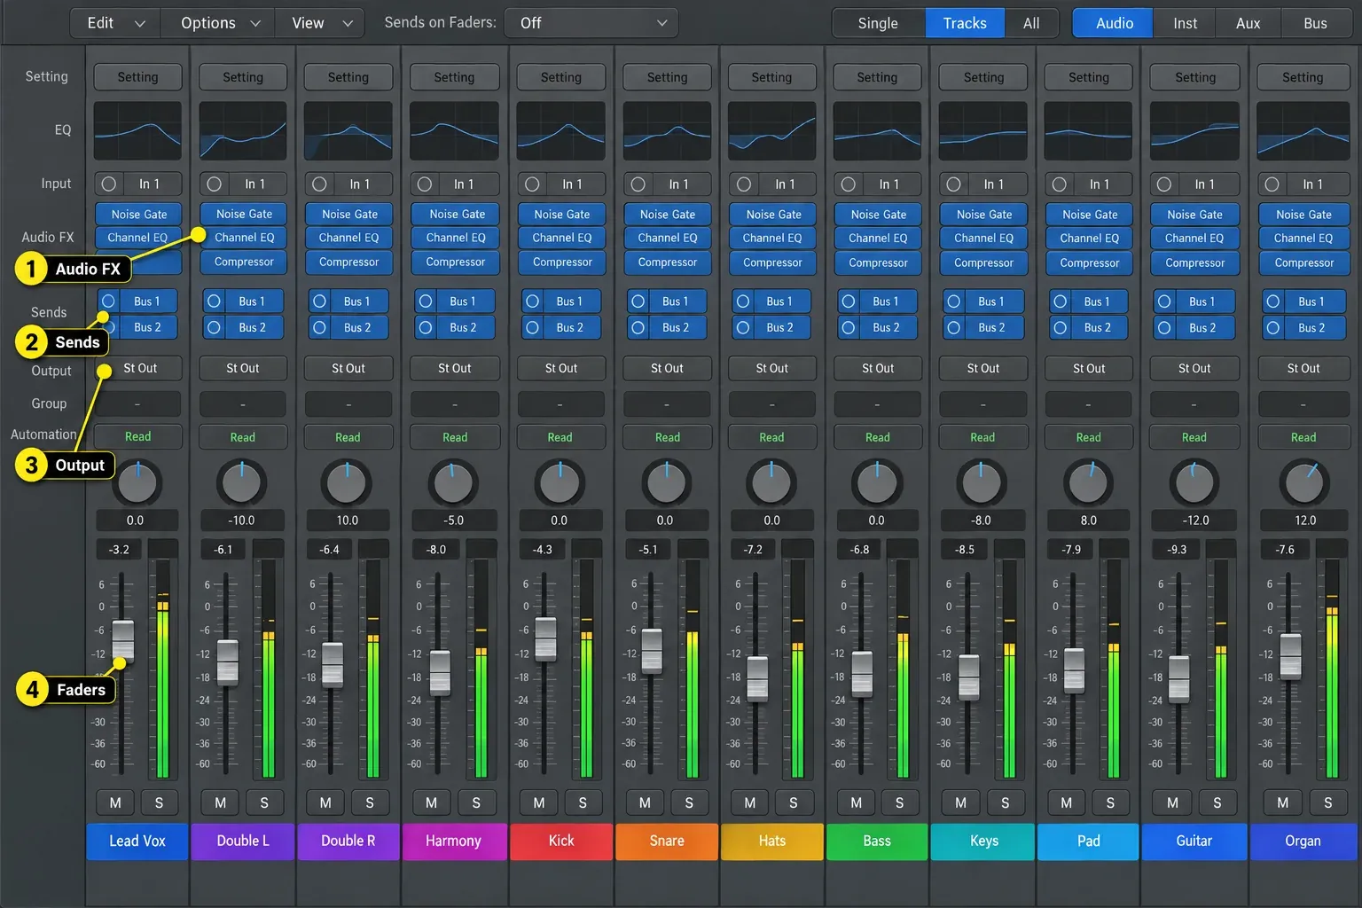Open Read automation menu on Snare
Viewport: 1362px width, 908px height.
(667, 437)
